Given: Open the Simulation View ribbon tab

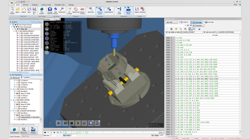Looking at the screenshot, I should pos(60,5).
